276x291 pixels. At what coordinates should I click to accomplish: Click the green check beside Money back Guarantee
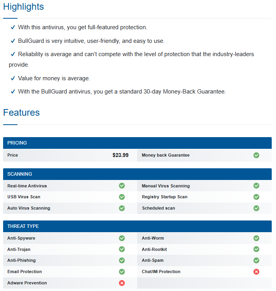256,155
